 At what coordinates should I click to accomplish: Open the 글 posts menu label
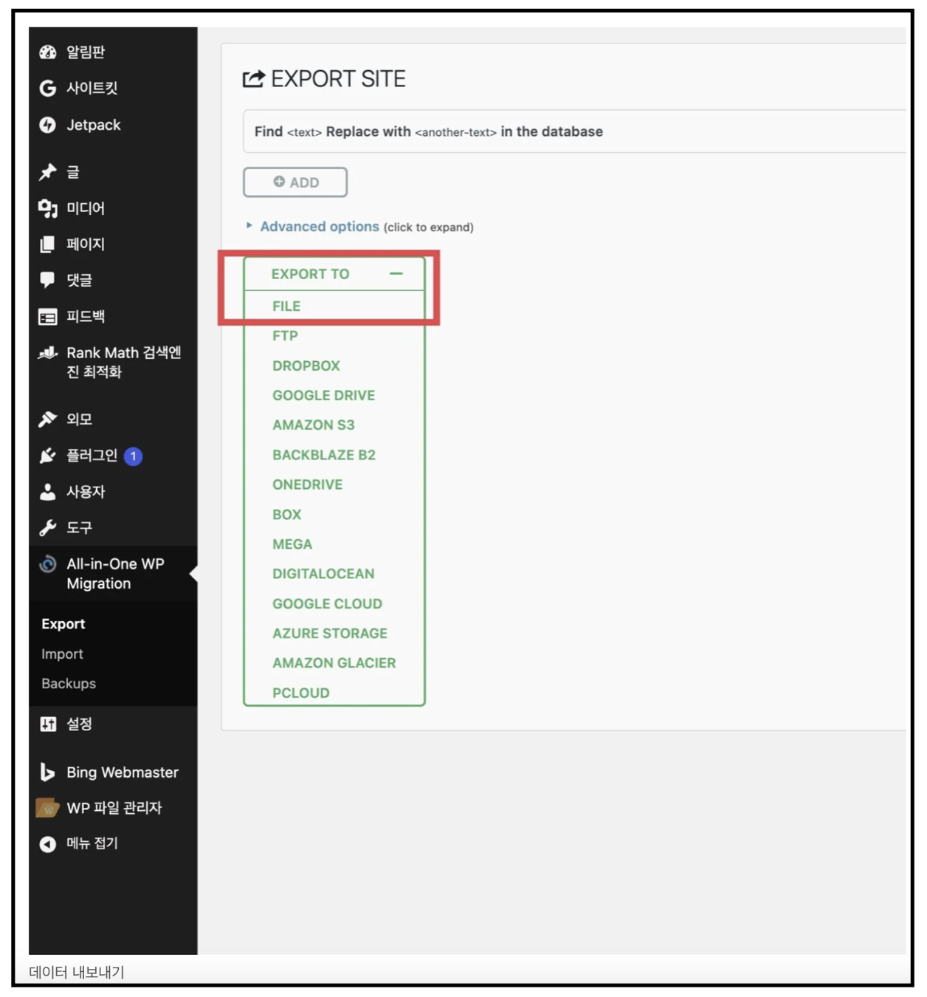73,172
